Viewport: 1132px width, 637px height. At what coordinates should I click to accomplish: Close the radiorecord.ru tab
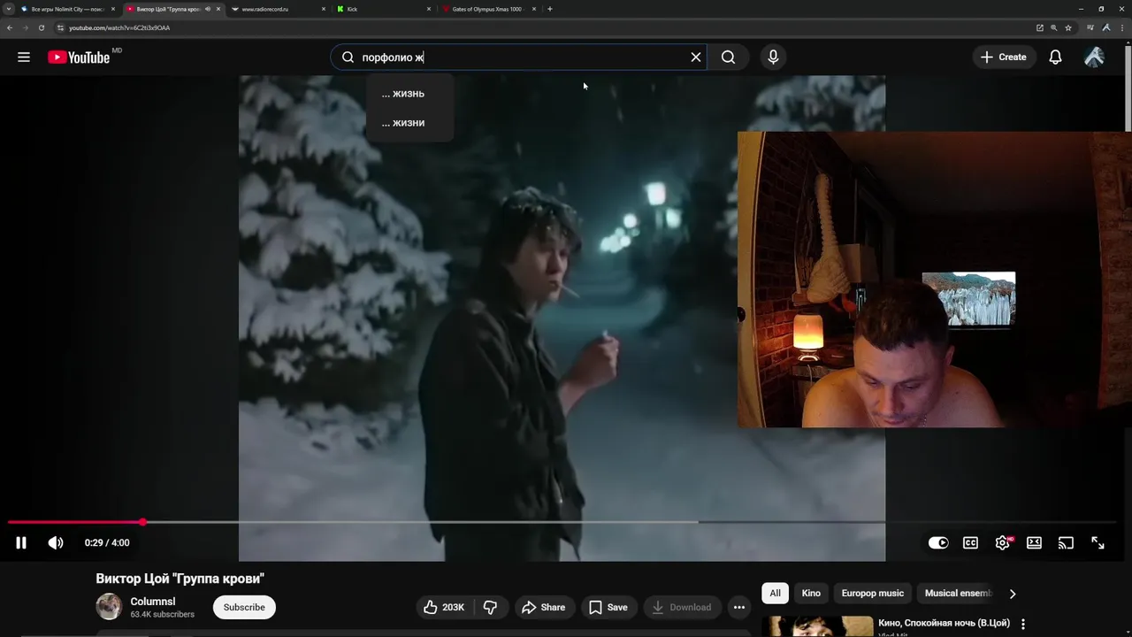tap(324, 9)
